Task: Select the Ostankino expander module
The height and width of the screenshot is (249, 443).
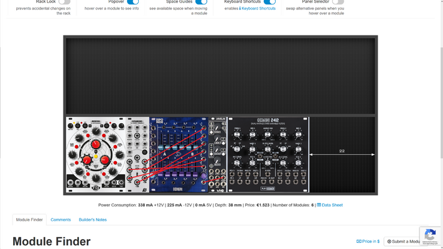Action: coord(138,154)
